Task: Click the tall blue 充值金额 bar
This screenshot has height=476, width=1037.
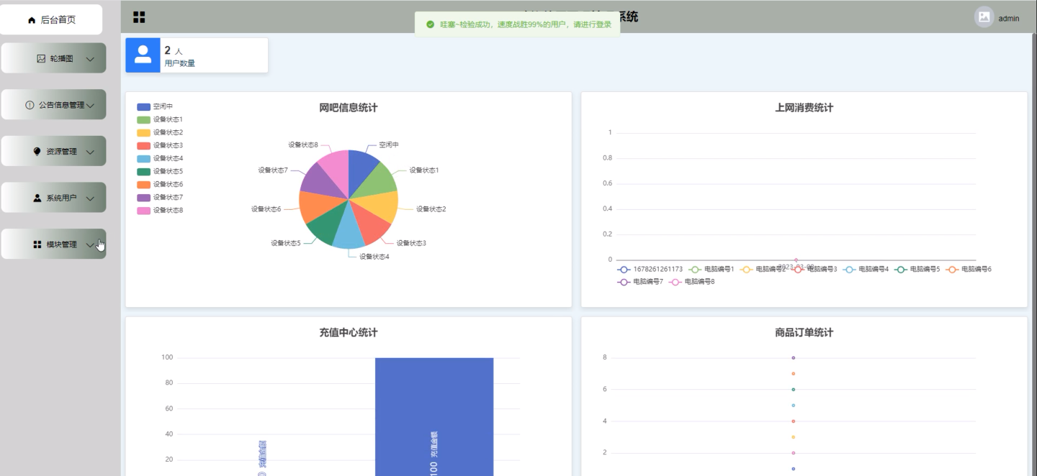Action: click(434, 416)
